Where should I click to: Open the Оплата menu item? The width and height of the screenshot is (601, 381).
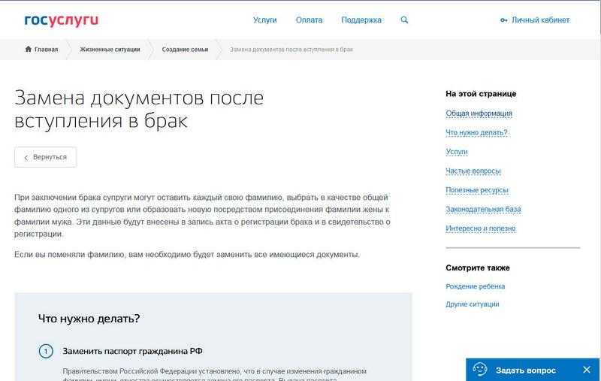309,20
